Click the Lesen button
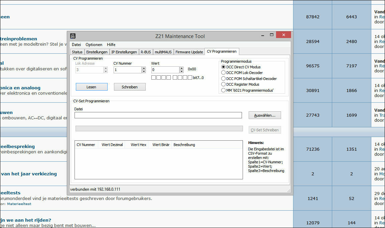This screenshot has height=228, width=385. [x=92, y=87]
